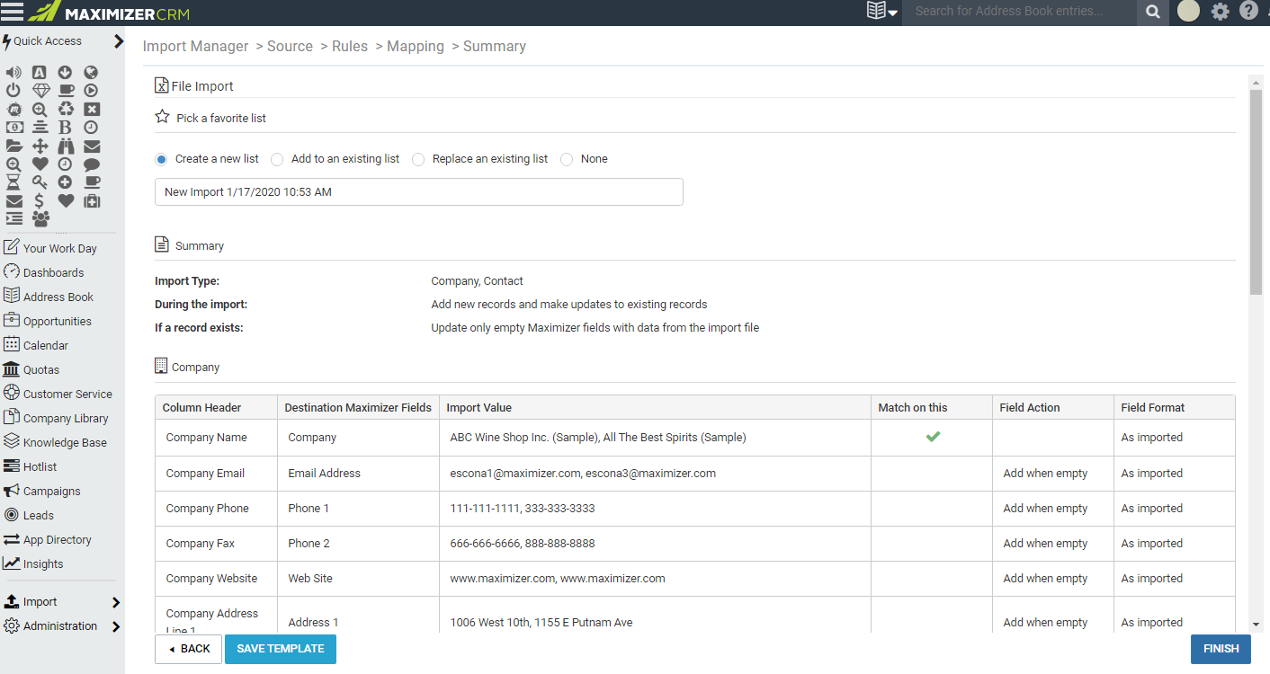Click the group of people icon
The width and height of the screenshot is (1270, 674).
pyautogui.click(x=40, y=218)
